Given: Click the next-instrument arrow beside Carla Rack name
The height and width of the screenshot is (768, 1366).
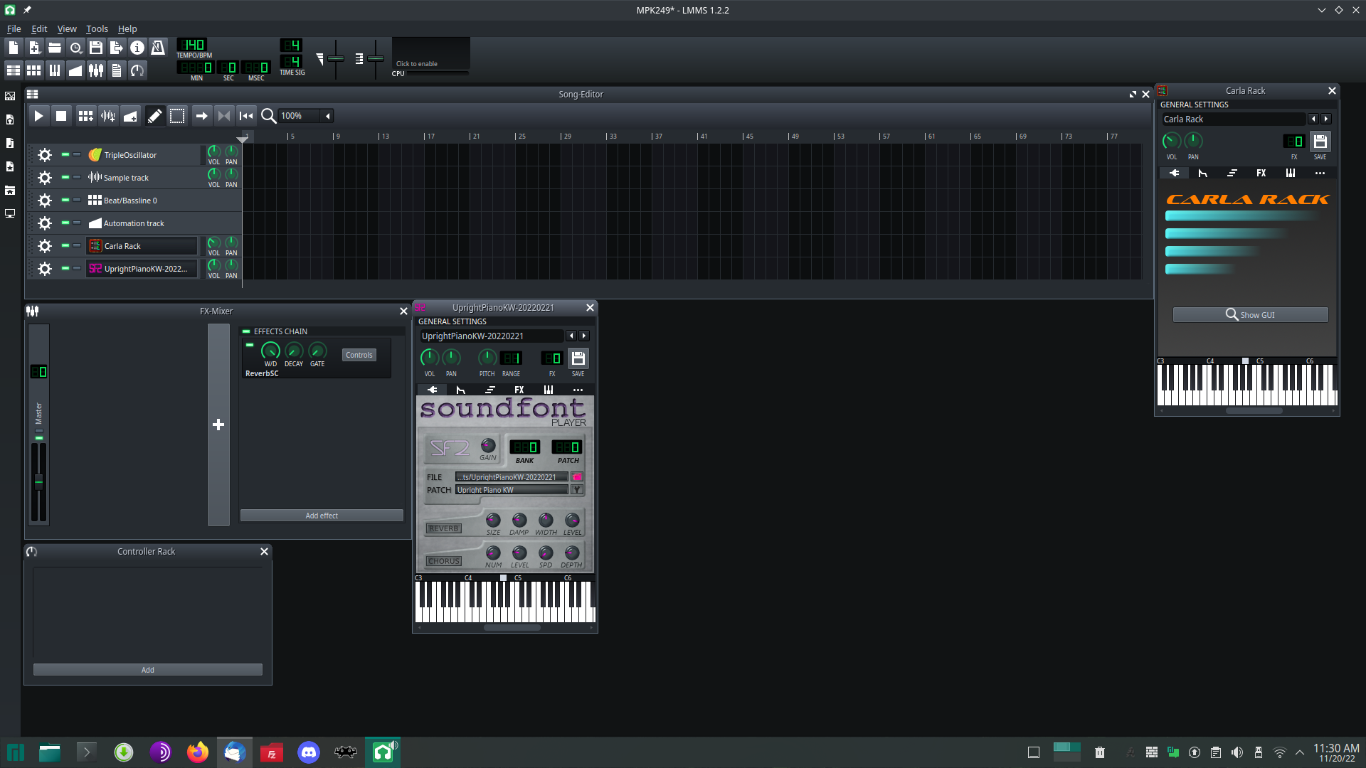Looking at the screenshot, I should [1326, 119].
